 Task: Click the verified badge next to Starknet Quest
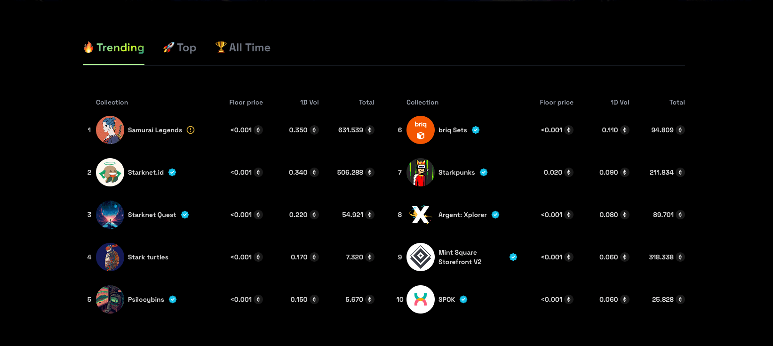[185, 215]
